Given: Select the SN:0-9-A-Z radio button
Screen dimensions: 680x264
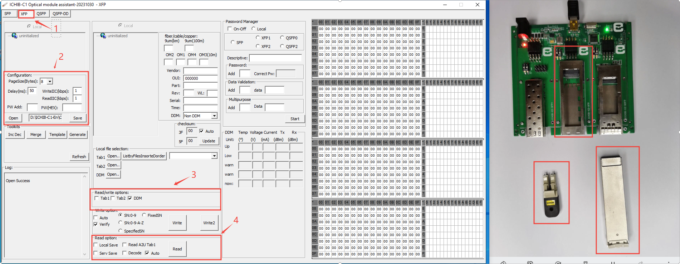Looking at the screenshot, I should [121, 223].
